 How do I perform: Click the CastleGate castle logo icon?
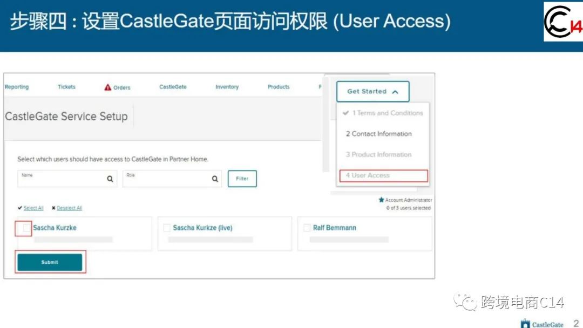coord(525,324)
